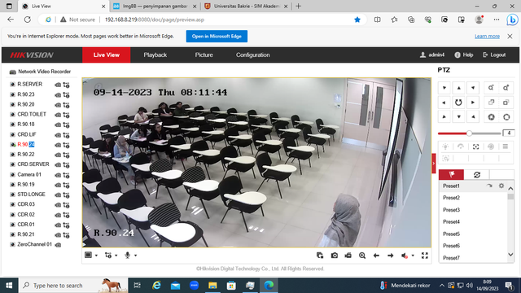Open the Windows Start menu
521x293 pixels.
(x=9, y=286)
